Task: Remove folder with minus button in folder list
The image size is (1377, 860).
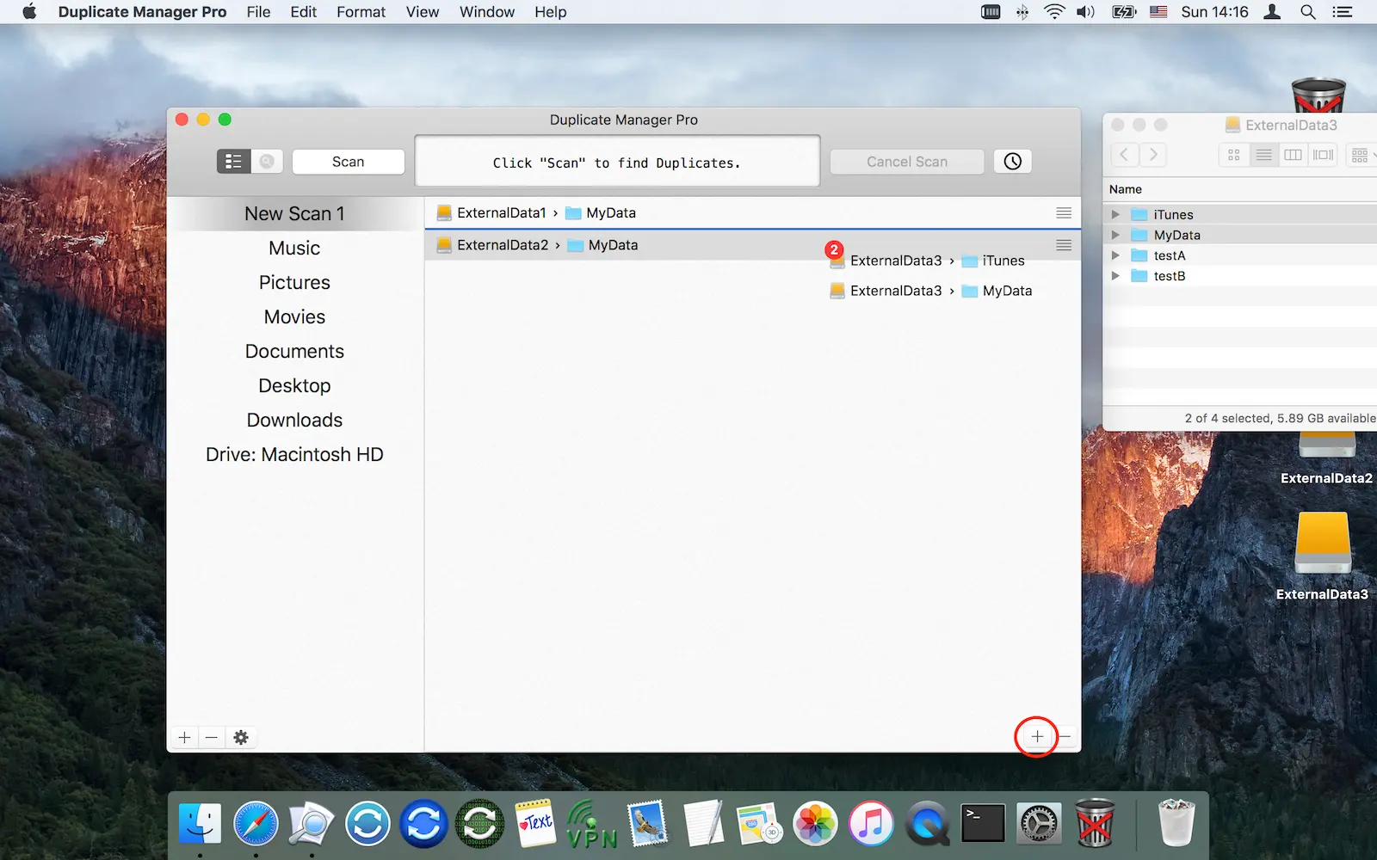Action: tap(1065, 737)
